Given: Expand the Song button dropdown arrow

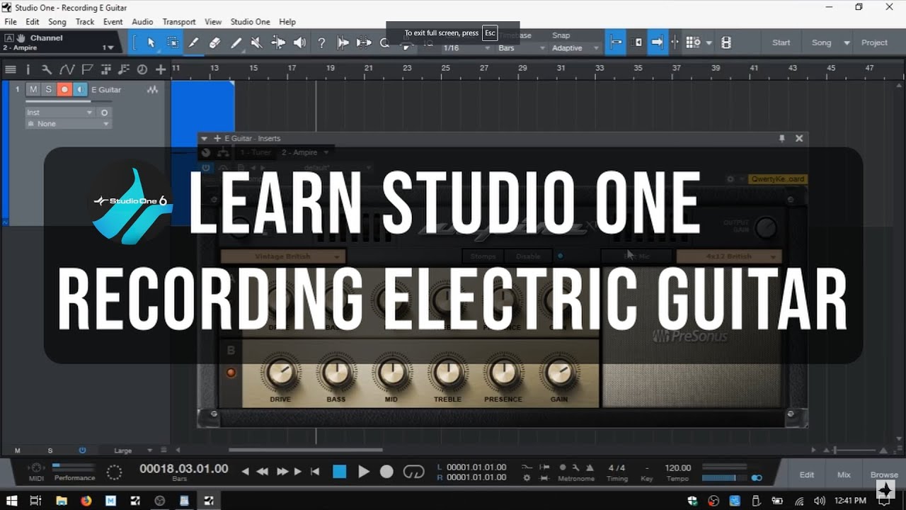Looking at the screenshot, I should pos(847,42).
